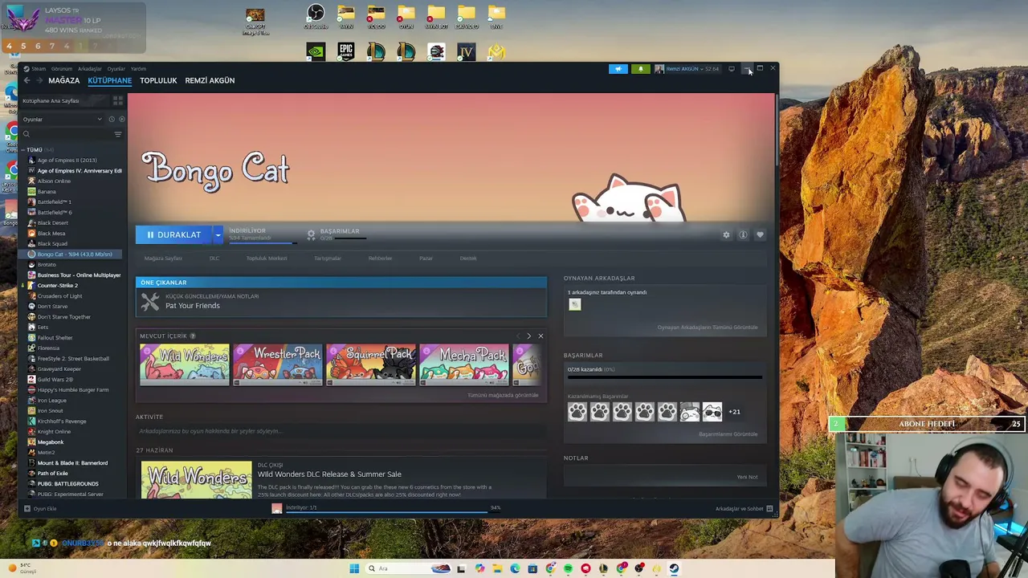Switch to the KÜTÜPHANE tab
Viewport: 1028px width, 578px height.
click(x=110, y=80)
